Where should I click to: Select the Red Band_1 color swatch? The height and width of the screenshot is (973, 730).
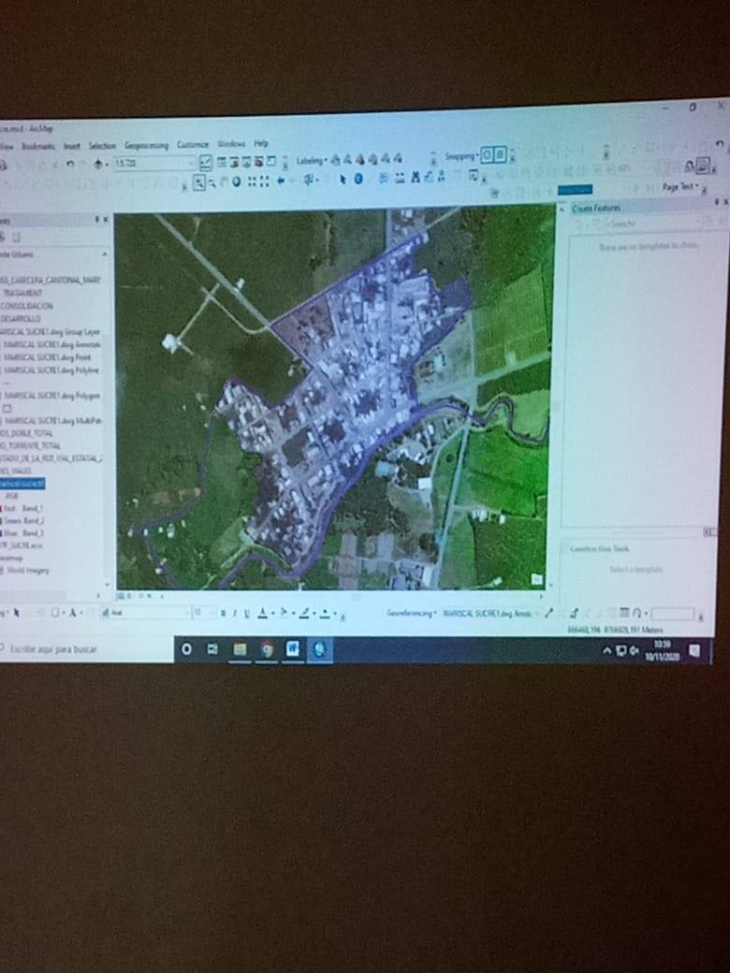point(3,508)
